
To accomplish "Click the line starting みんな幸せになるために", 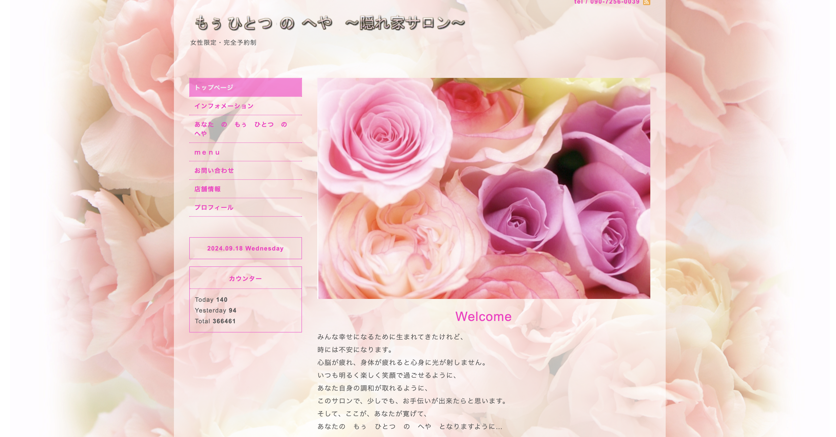I will click(391, 337).
